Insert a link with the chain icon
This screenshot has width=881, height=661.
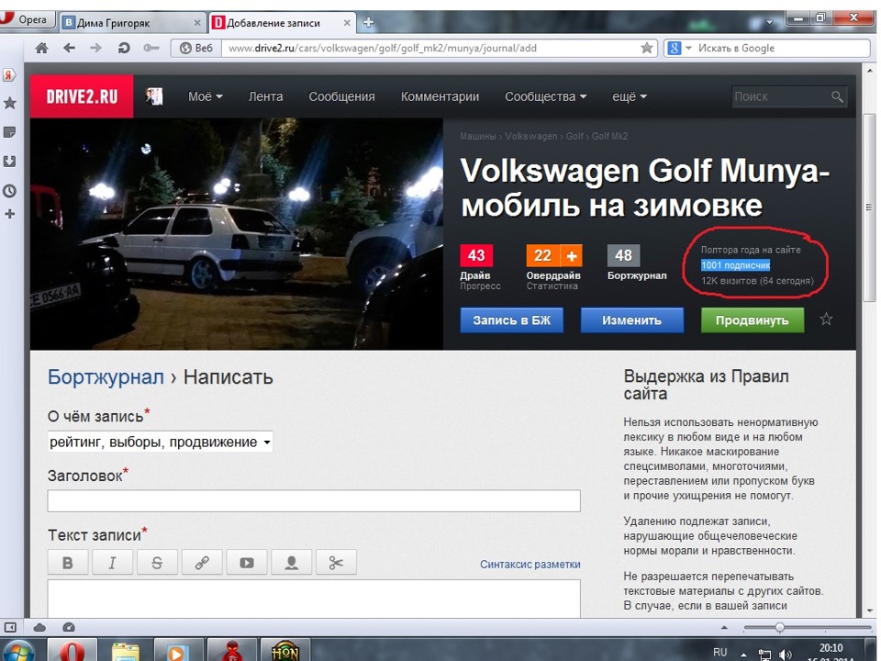point(202,563)
